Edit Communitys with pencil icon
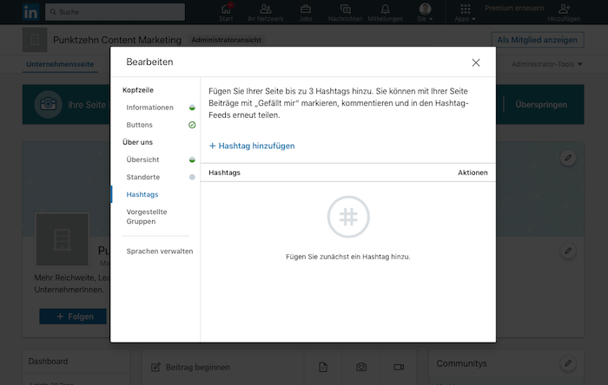 568,363
